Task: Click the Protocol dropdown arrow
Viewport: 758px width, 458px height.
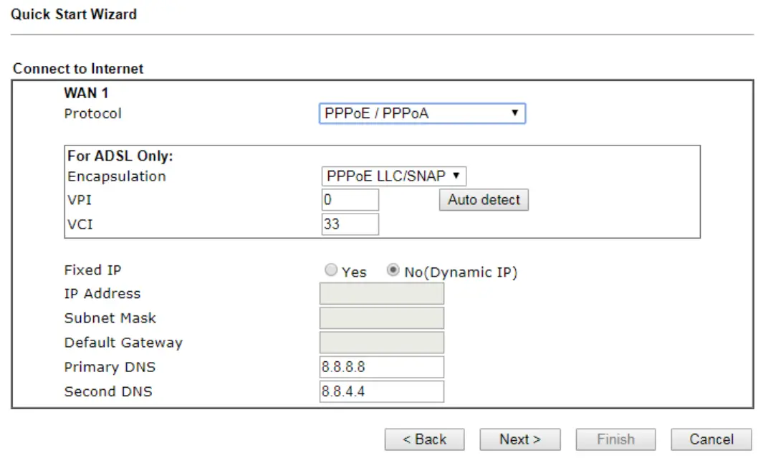Action: click(519, 113)
